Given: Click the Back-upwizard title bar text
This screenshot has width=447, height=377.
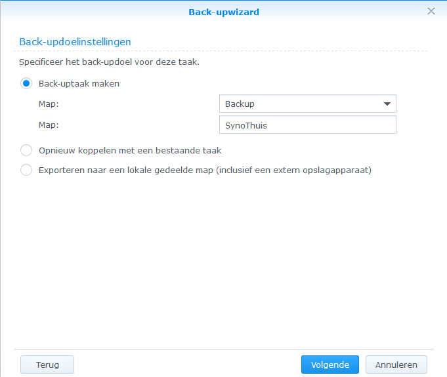Looking at the screenshot, I should point(223,11).
